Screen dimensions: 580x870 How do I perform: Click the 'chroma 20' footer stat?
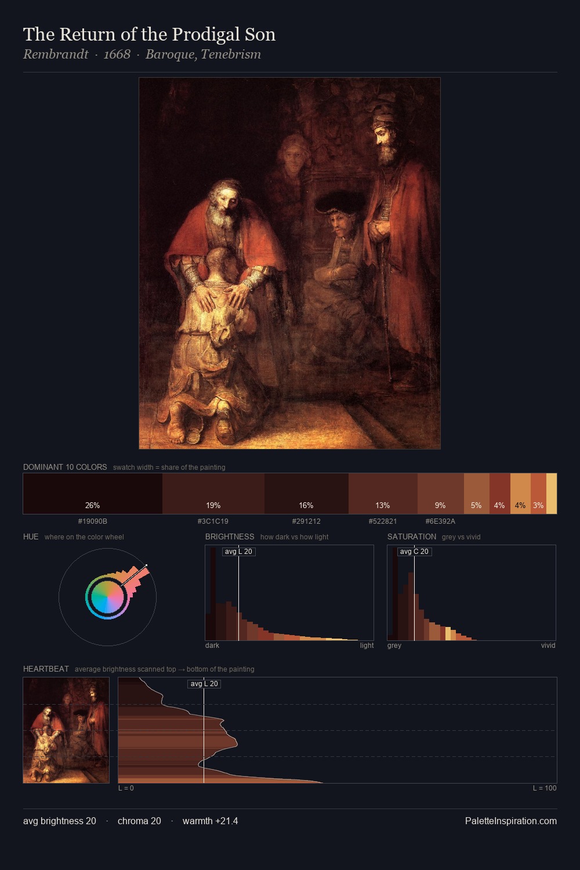[139, 821]
